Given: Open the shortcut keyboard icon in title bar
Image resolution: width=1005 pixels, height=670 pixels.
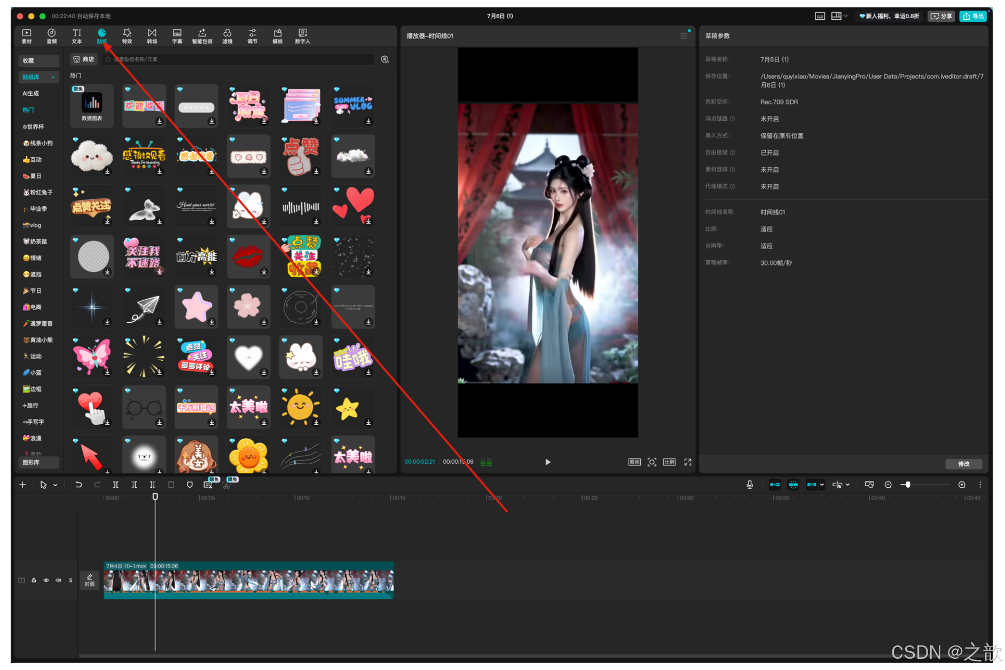Looking at the screenshot, I should tap(820, 16).
